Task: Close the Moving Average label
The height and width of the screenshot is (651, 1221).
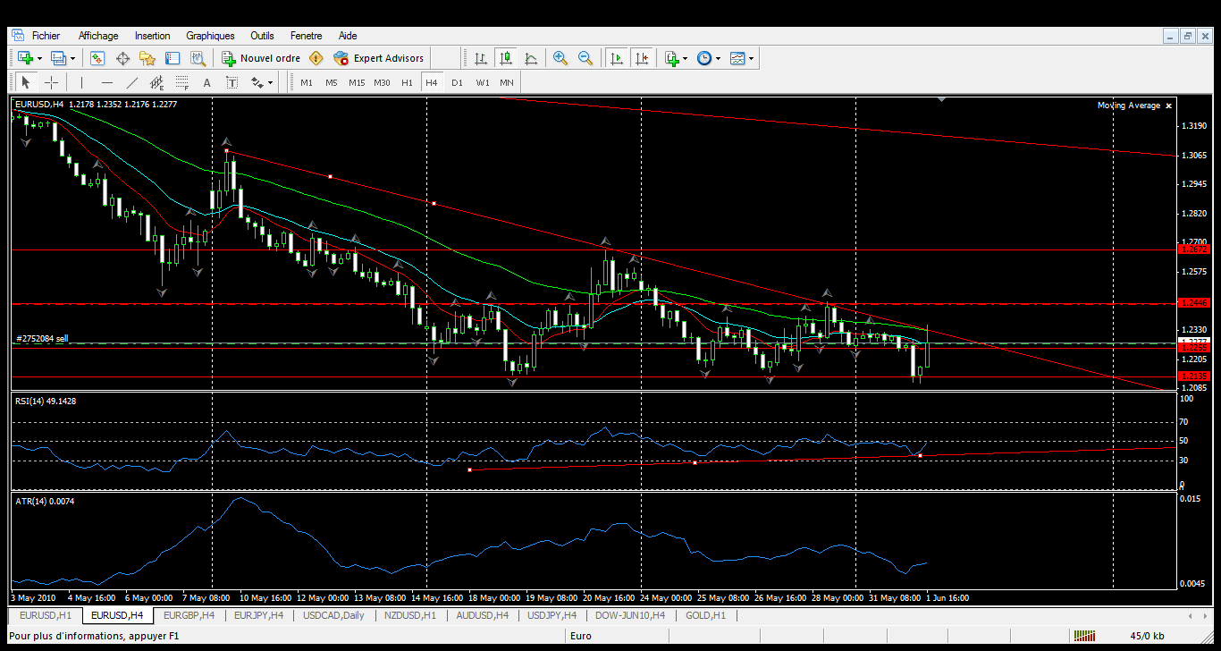Action: (x=1168, y=106)
